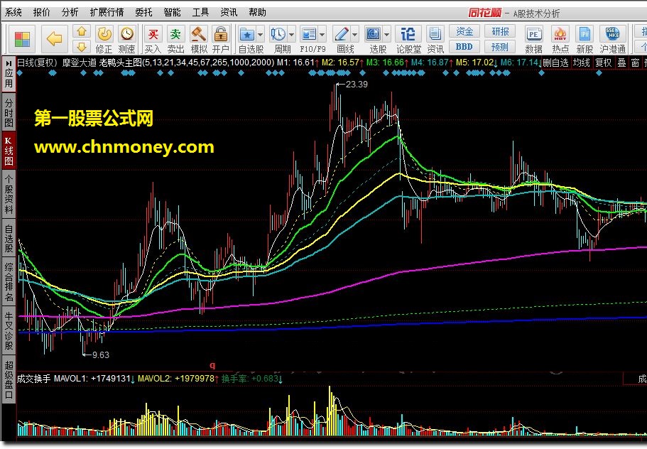Click the M1: 16.61 value
The image size is (647, 449).
pos(295,63)
